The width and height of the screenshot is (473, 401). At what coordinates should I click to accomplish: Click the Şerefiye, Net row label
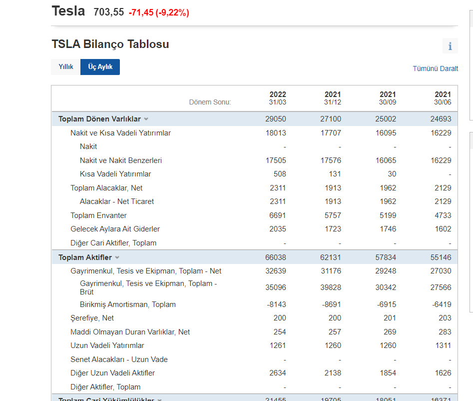(x=92, y=318)
